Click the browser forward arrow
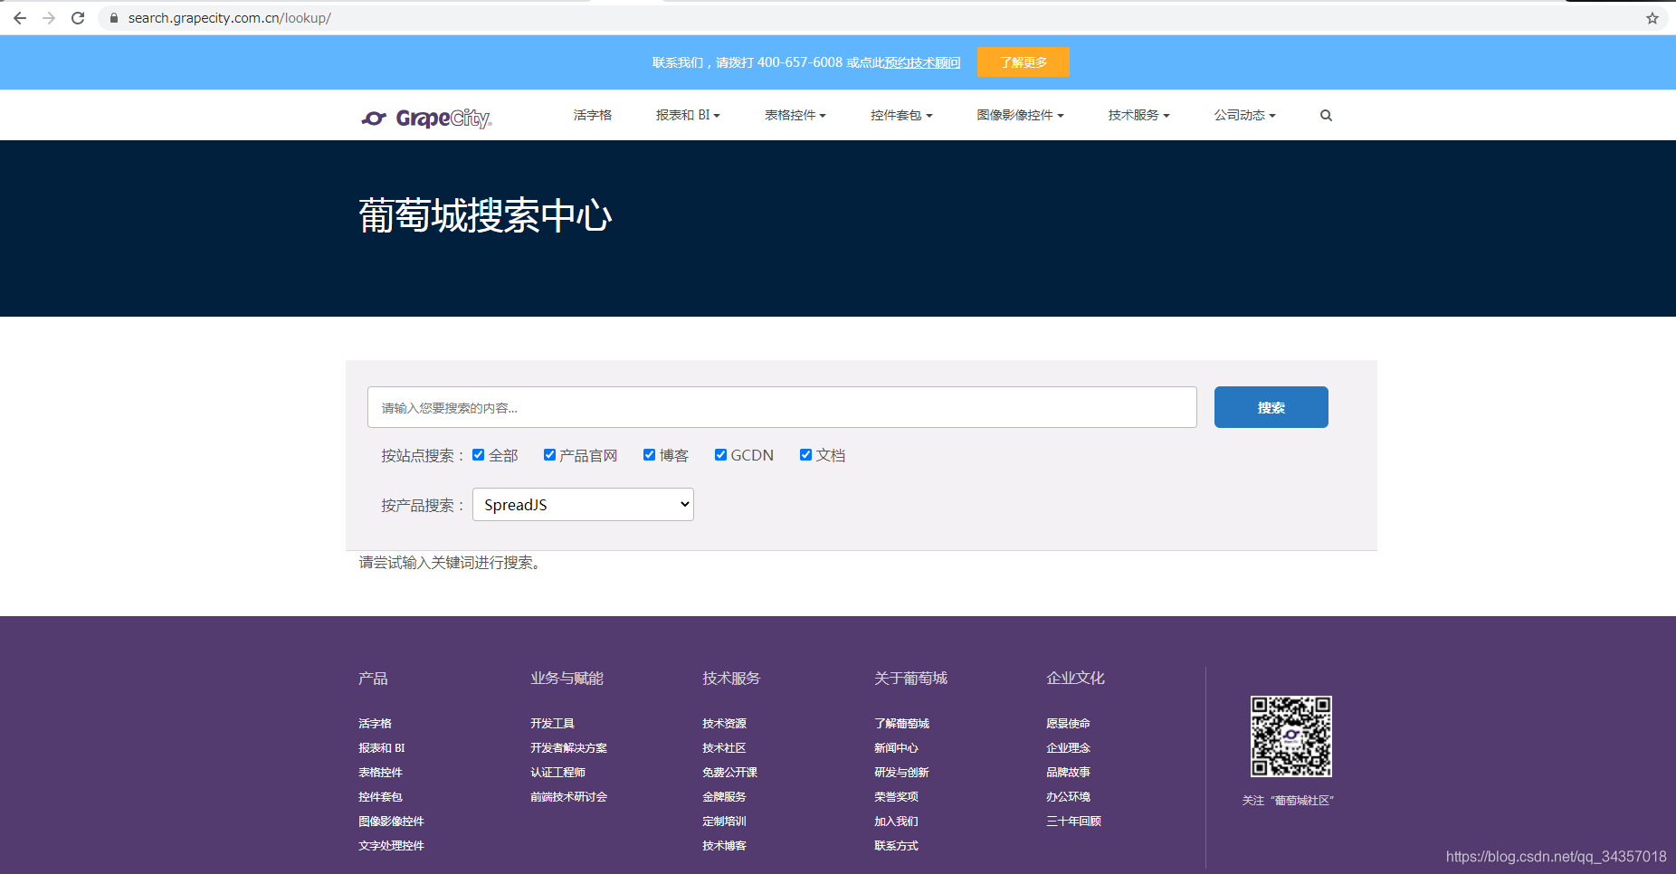Image resolution: width=1676 pixels, height=874 pixels. (x=48, y=17)
